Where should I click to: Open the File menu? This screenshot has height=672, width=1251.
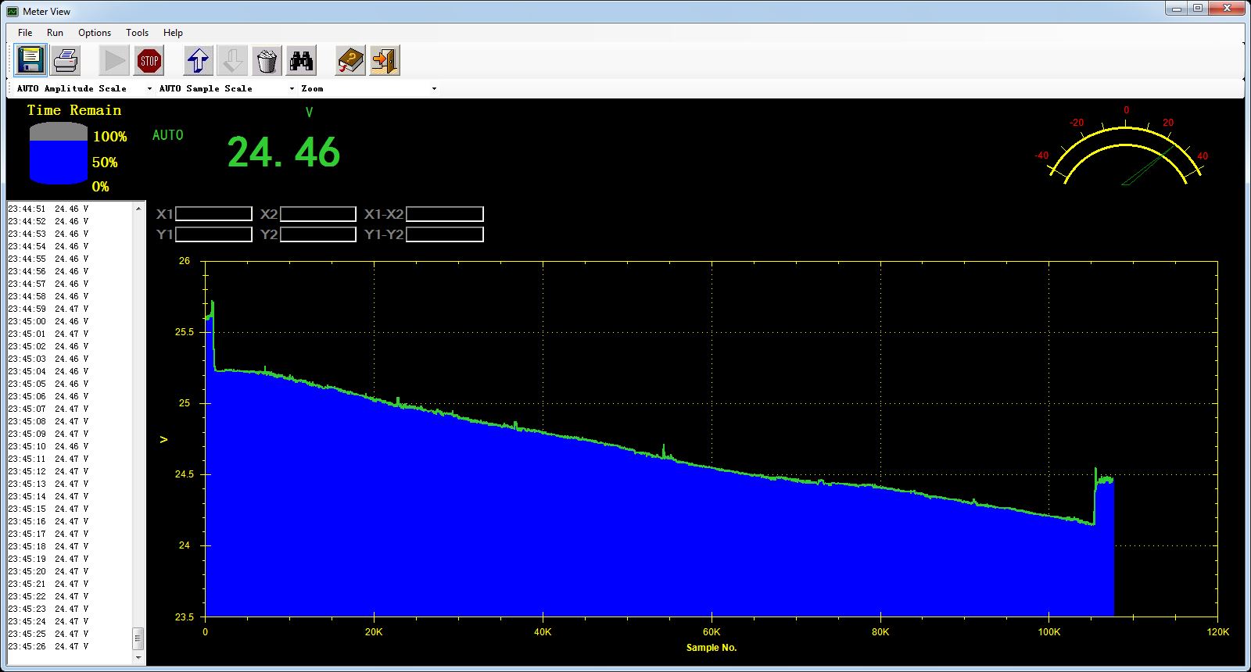(x=25, y=33)
